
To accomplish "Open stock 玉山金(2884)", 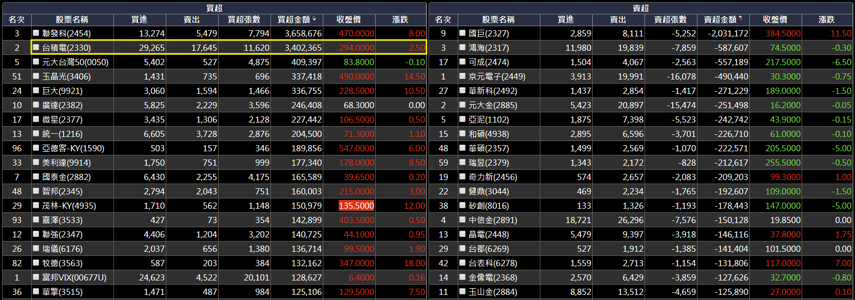I will click(x=493, y=292).
